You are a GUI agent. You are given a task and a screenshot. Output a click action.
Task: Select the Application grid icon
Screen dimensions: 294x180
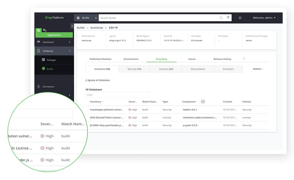tap(39, 30)
